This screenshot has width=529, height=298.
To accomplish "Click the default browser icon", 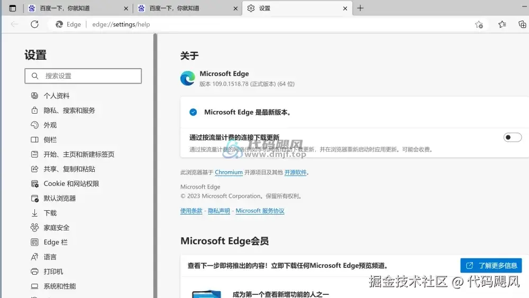I will pyautogui.click(x=34, y=198).
